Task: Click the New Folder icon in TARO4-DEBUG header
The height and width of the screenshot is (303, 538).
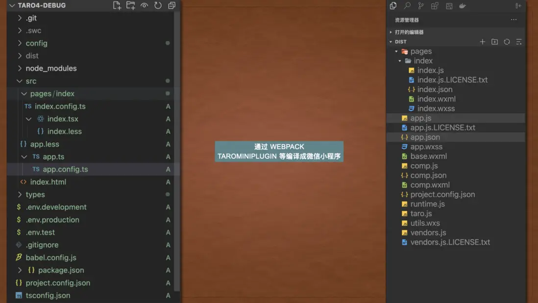Action: [130, 5]
